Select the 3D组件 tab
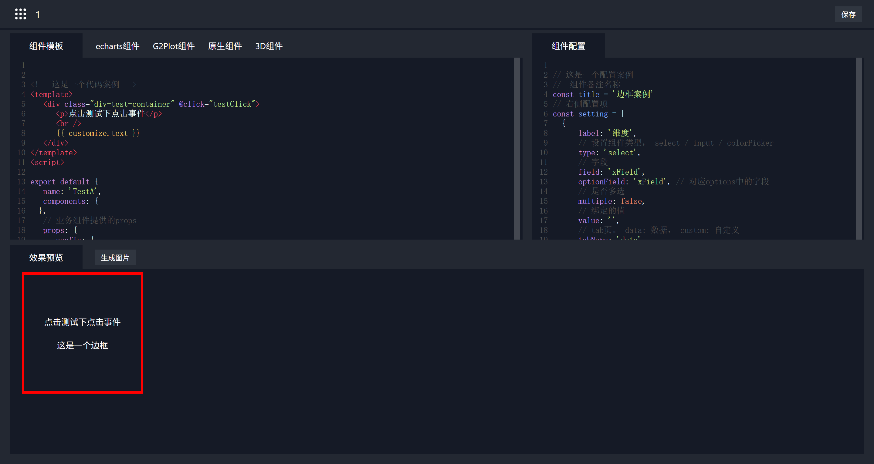Screen dimensions: 874x464 [269, 46]
